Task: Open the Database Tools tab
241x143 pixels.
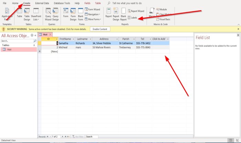Action: (x=62, y=3)
